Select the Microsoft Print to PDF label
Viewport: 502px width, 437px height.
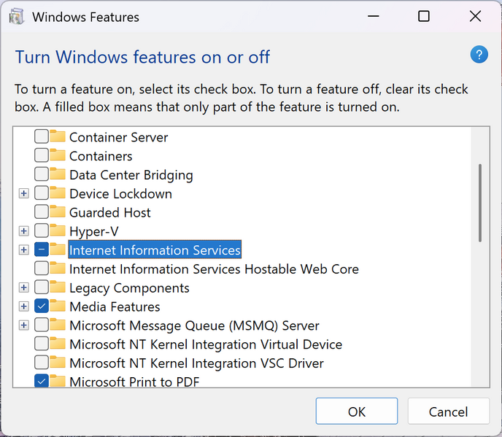point(134,382)
